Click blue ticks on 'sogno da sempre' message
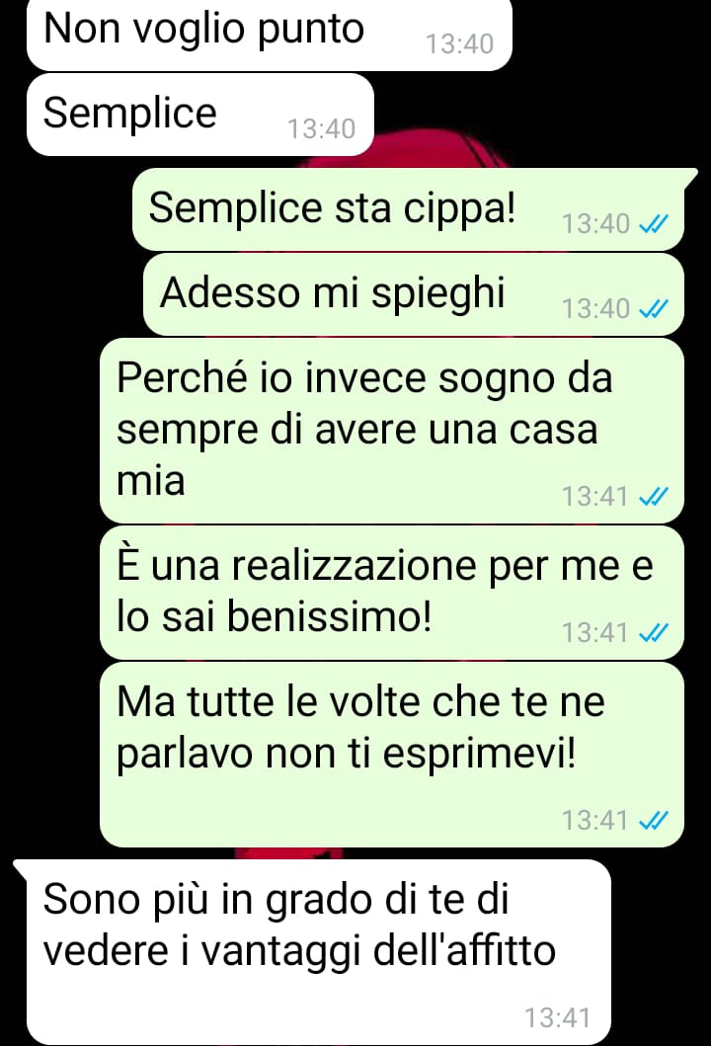Image resolution: width=711 pixels, height=1046 pixels. [x=654, y=497]
